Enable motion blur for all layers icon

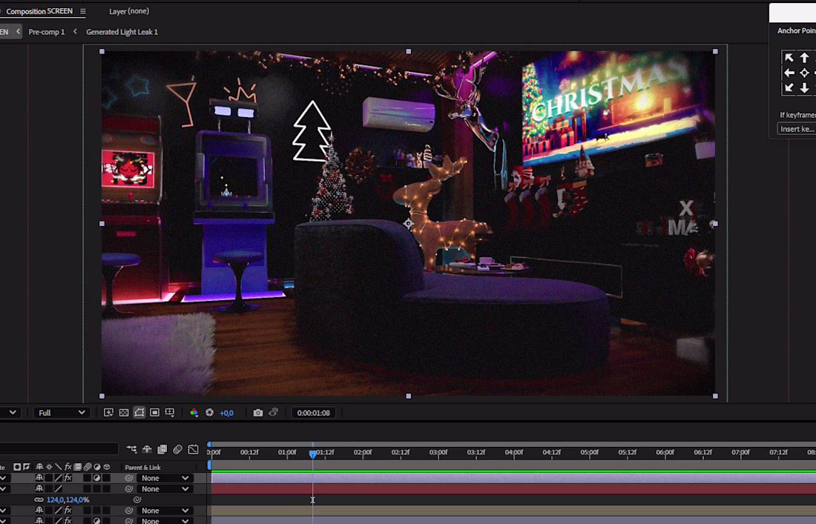tap(177, 449)
